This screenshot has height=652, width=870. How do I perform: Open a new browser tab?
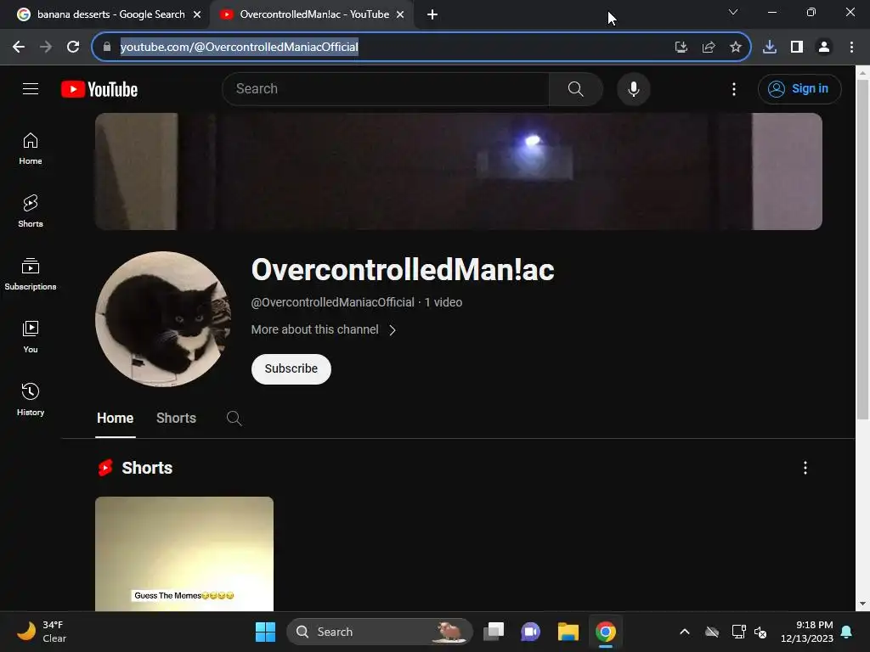432,14
